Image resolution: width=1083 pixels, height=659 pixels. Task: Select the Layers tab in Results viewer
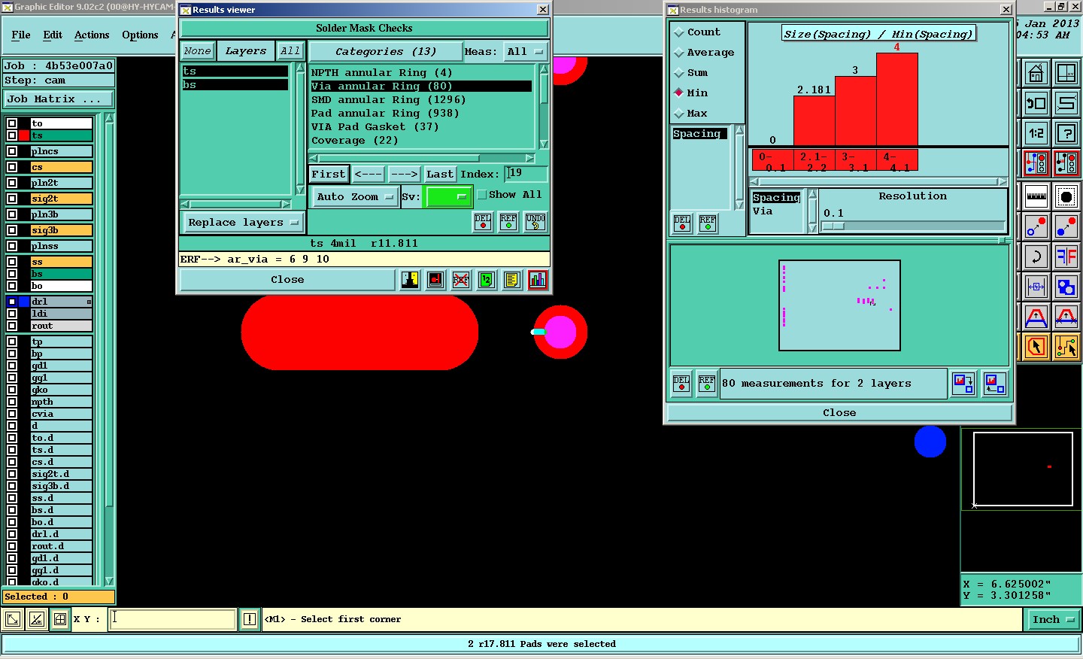246,51
